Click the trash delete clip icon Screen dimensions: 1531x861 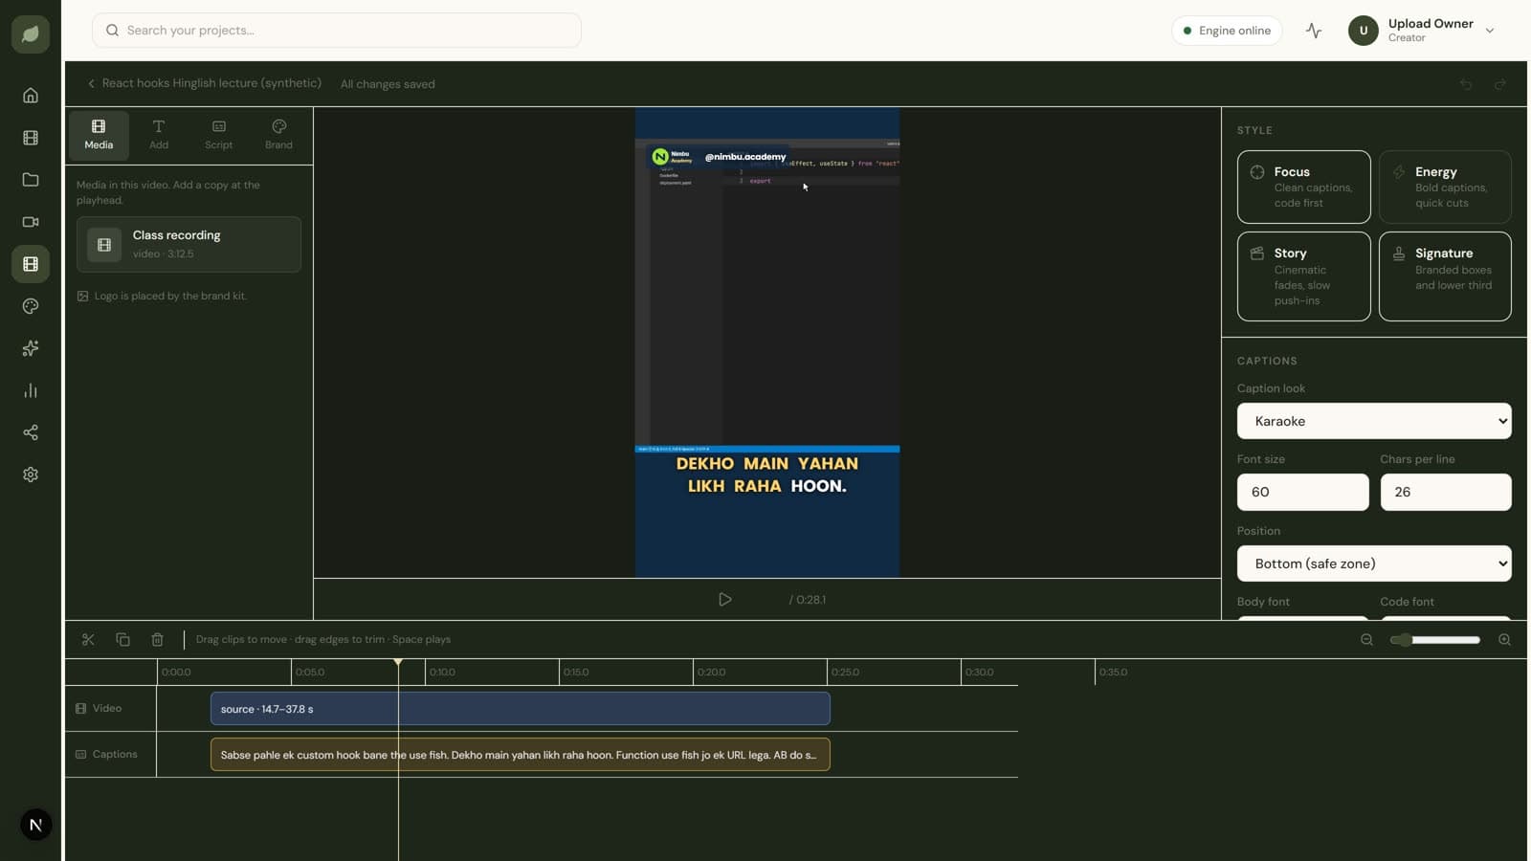(157, 639)
